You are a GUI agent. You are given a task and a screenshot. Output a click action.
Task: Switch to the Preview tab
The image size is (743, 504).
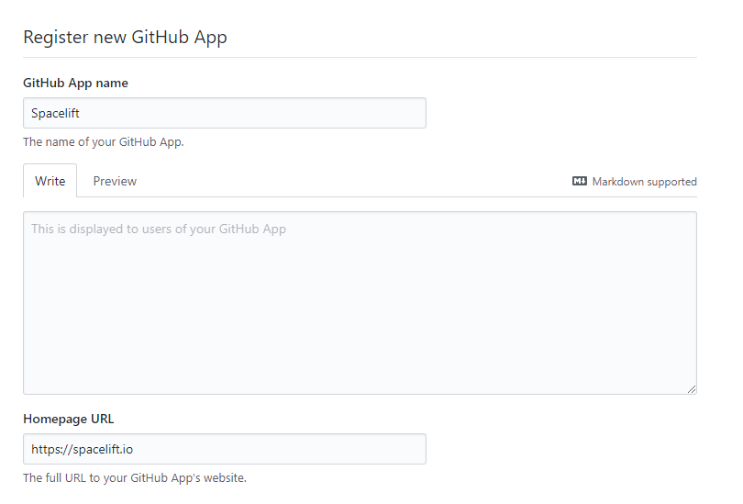click(115, 181)
